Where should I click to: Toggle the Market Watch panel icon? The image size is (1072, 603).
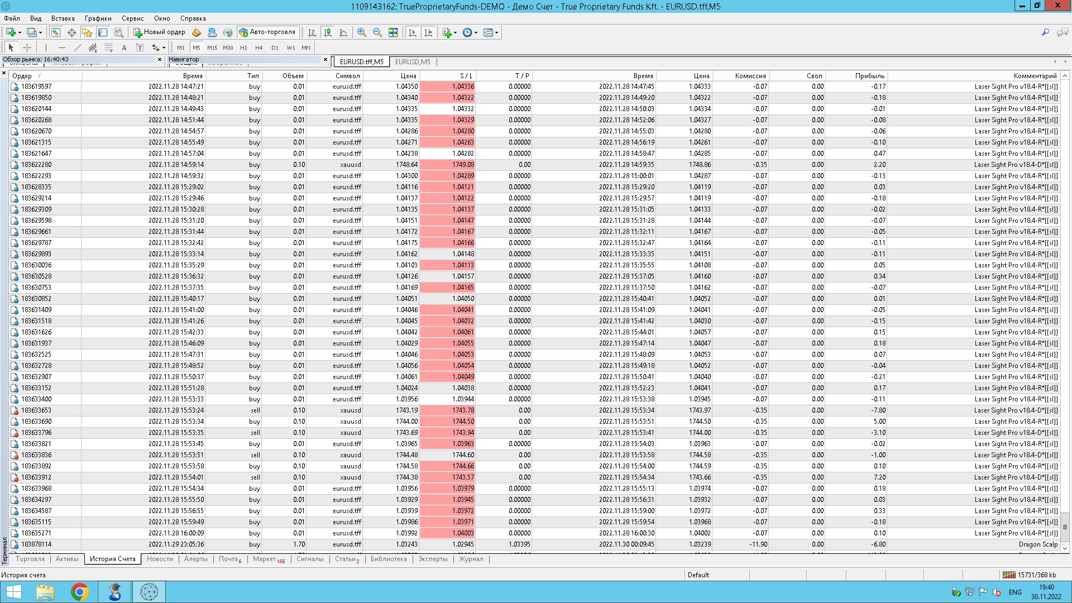56,32
